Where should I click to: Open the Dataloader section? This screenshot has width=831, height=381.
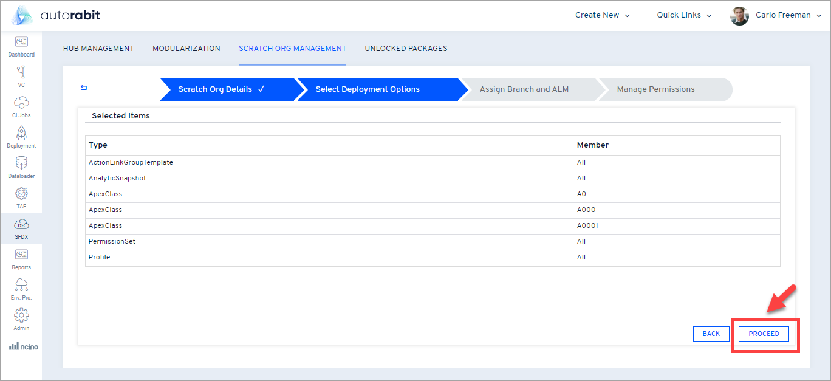pyautogui.click(x=21, y=167)
